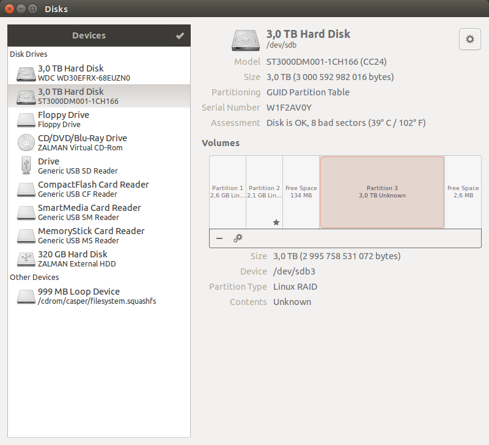Click the gear menu button for the disk
The width and height of the screenshot is (489, 445).
coord(469,39)
